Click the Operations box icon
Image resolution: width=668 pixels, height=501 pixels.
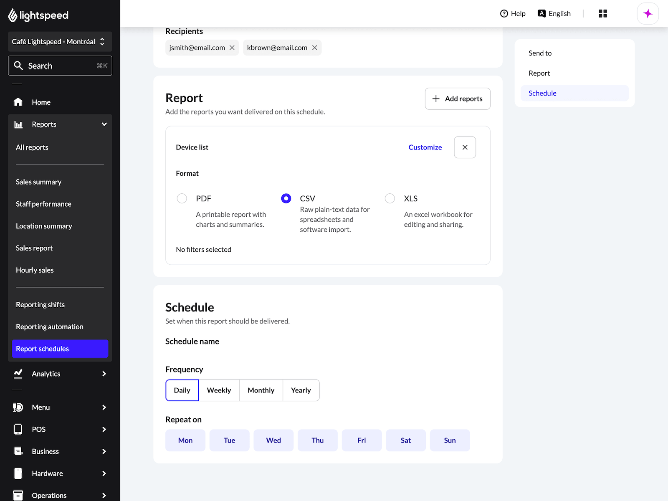coord(18,495)
